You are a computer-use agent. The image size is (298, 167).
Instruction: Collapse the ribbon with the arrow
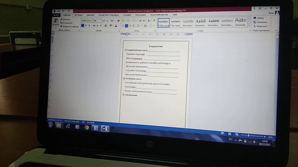[276, 30]
